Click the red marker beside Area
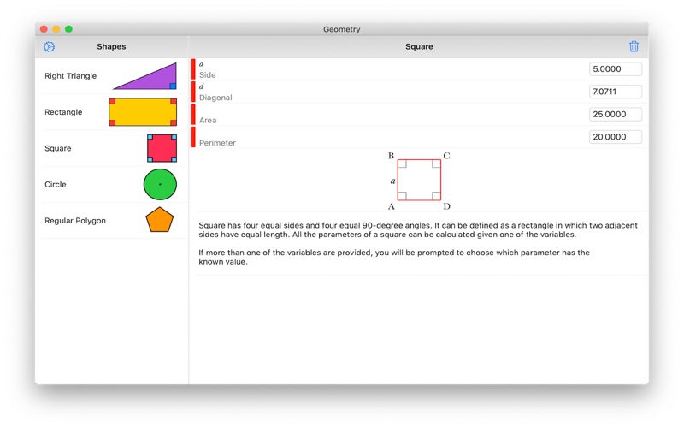The width and height of the screenshot is (684, 428). [x=193, y=115]
